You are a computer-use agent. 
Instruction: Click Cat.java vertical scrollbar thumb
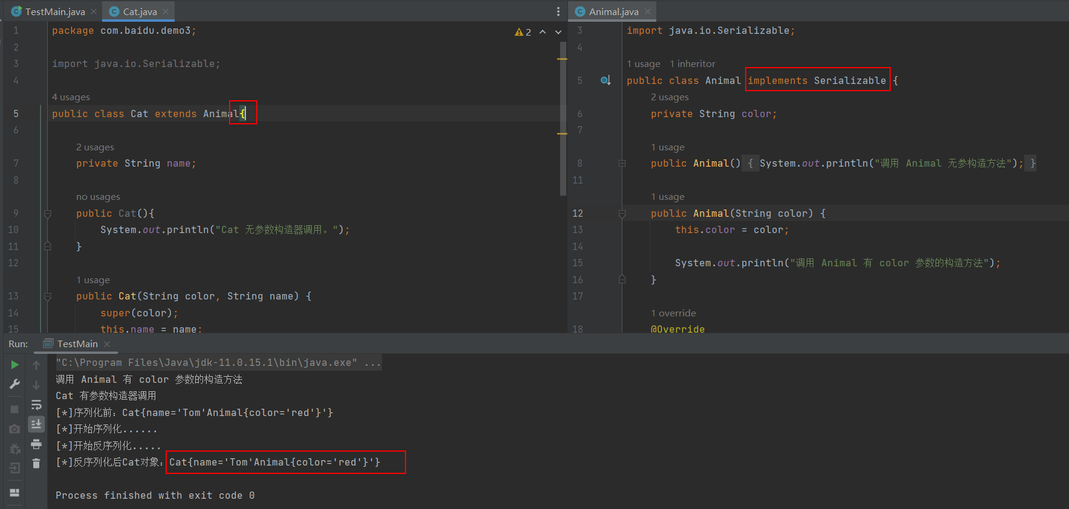pos(563,118)
